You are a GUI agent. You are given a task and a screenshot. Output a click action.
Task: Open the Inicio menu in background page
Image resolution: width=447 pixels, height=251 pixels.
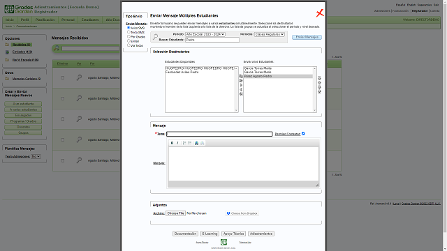point(10,20)
